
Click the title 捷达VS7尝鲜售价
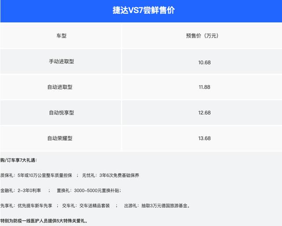144,10
